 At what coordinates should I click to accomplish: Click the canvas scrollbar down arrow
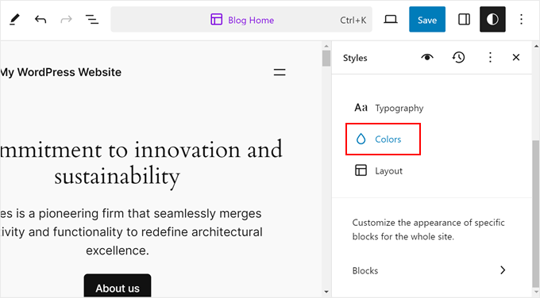(326, 292)
